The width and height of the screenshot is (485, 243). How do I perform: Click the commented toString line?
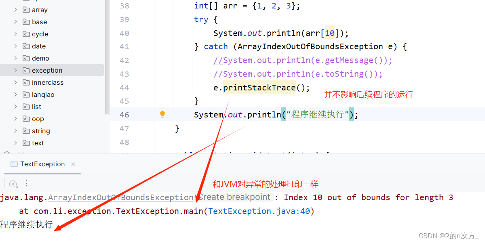pos(298,74)
